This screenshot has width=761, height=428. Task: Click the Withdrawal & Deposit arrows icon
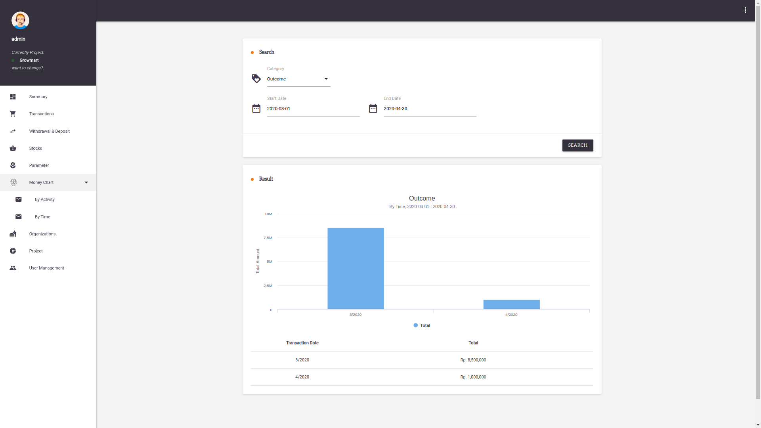pyautogui.click(x=13, y=131)
